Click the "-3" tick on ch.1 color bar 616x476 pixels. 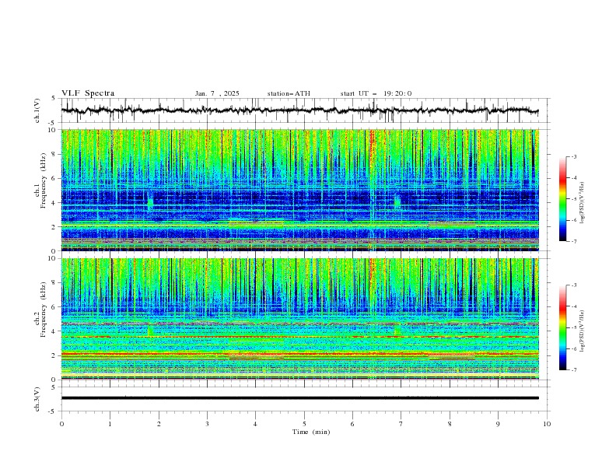coord(573,156)
